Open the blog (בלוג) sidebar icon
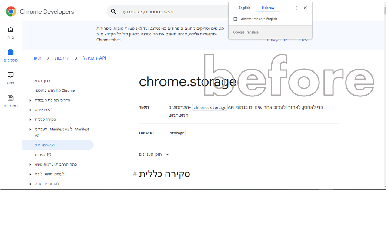This screenshot has height=242, width=388. pyautogui.click(x=11, y=75)
